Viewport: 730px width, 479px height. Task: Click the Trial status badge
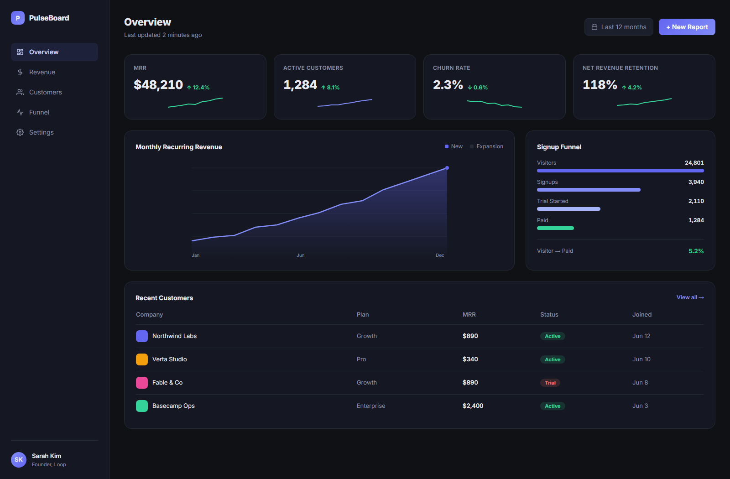pyautogui.click(x=550, y=383)
